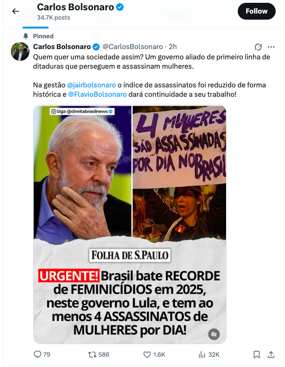The width and height of the screenshot is (285, 367).
Task: Click the blue verified badge in the page header
Action: click(120, 7)
